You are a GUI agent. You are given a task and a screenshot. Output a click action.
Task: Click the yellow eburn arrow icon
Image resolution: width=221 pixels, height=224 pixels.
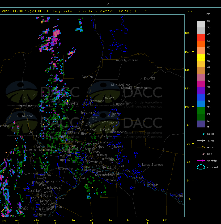click(x=201, y=147)
